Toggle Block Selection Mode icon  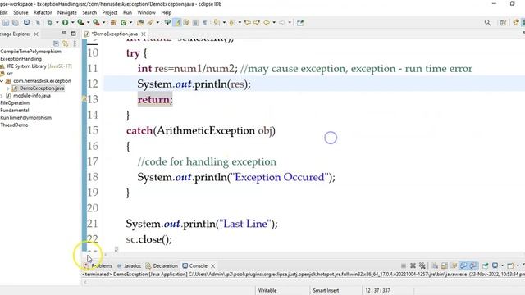[x=195, y=23]
